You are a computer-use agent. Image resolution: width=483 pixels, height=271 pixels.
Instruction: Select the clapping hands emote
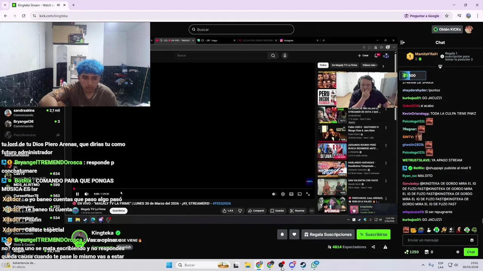click(x=444, y=230)
